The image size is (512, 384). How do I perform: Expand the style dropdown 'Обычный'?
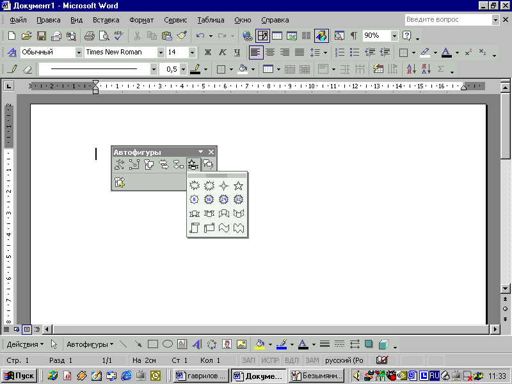[79, 52]
